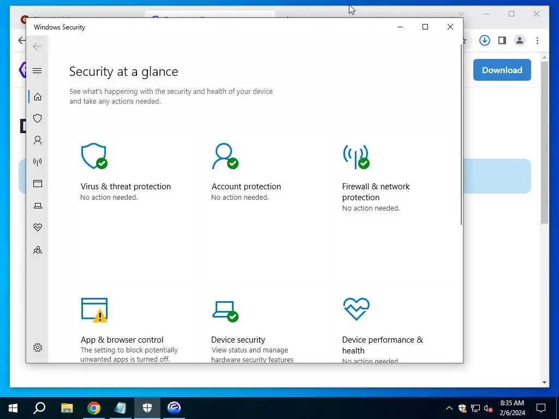Open Account protection person icon in sidebar
The image size is (559, 419).
tap(38, 140)
